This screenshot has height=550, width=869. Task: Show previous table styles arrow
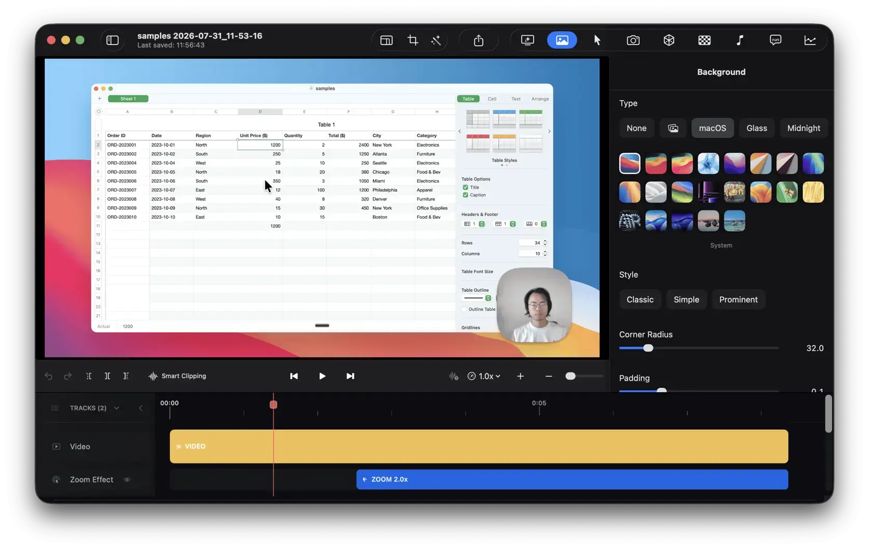(459, 131)
